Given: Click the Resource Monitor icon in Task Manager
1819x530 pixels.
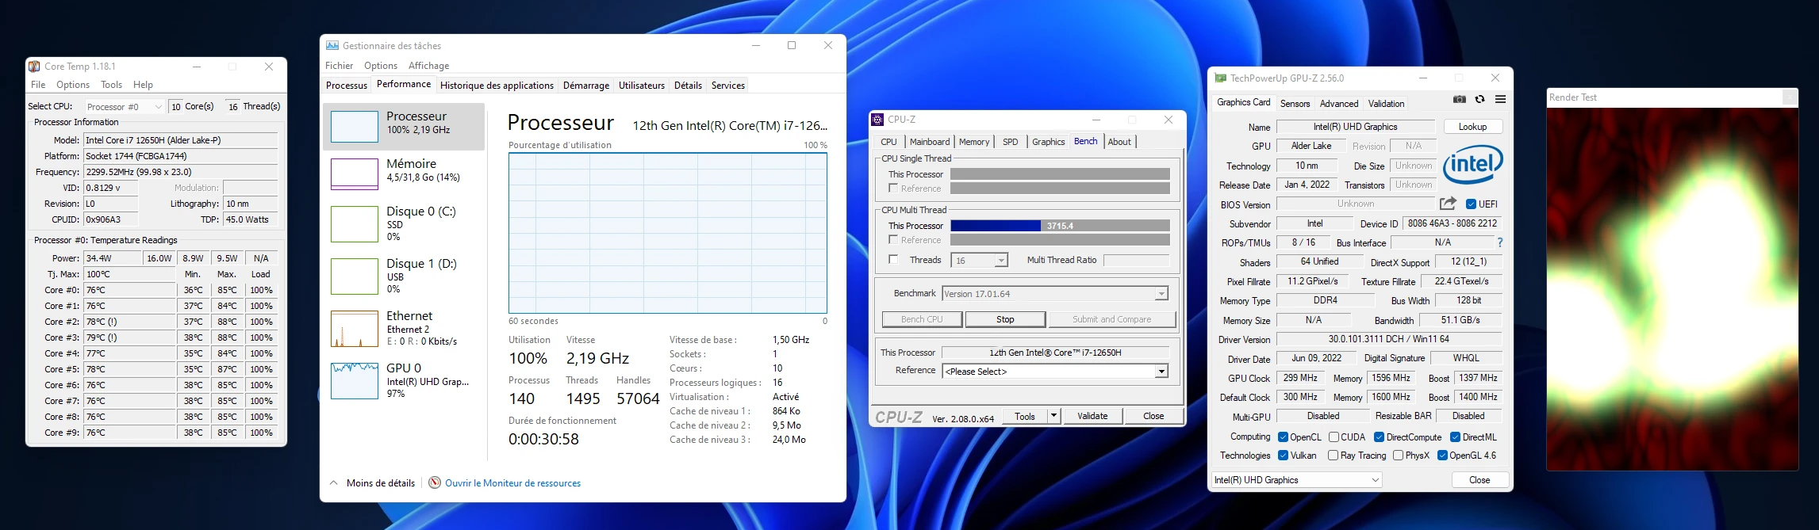Looking at the screenshot, I should tap(434, 482).
